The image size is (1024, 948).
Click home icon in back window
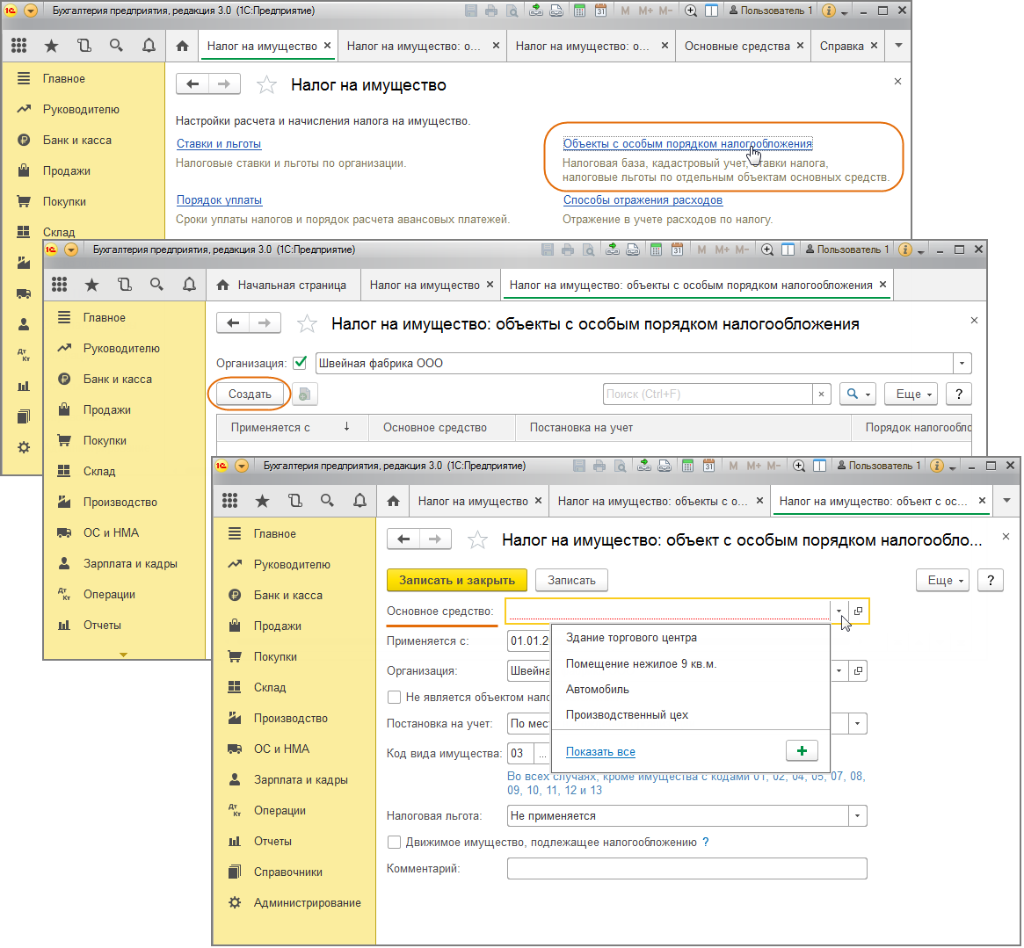(x=182, y=46)
